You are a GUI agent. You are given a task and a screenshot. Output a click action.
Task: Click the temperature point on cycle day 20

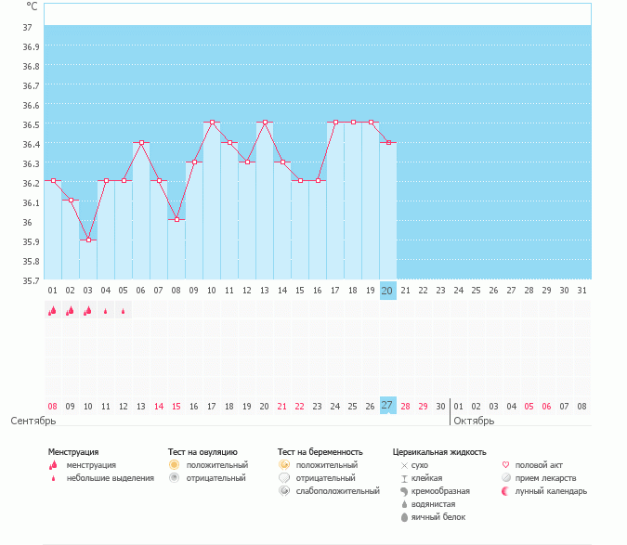pyautogui.click(x=388, y=142)
